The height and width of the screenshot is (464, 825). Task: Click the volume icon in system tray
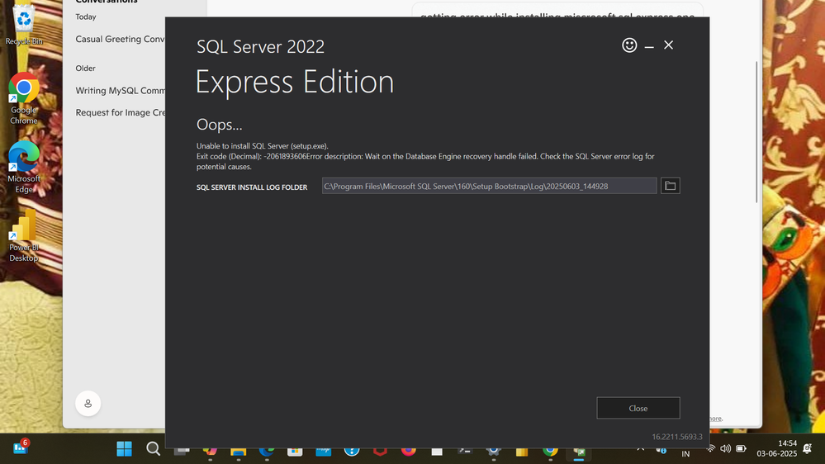[726, 449]
